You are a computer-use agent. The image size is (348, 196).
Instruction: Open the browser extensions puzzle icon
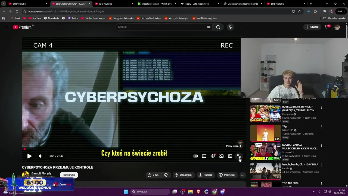click(315, 11)
